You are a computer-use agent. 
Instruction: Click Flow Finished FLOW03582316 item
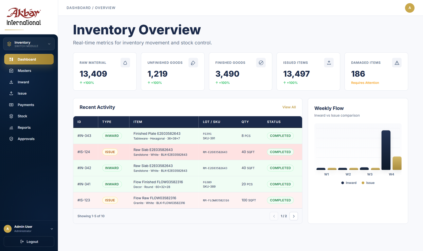[x=158, y=182]
